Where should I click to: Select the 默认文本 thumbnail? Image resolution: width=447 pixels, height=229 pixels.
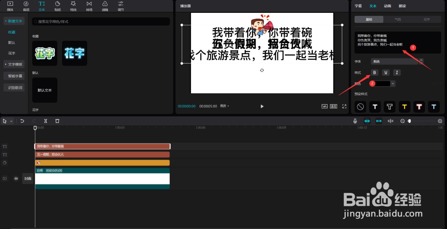pyautogui.click(x=45, y=90)
